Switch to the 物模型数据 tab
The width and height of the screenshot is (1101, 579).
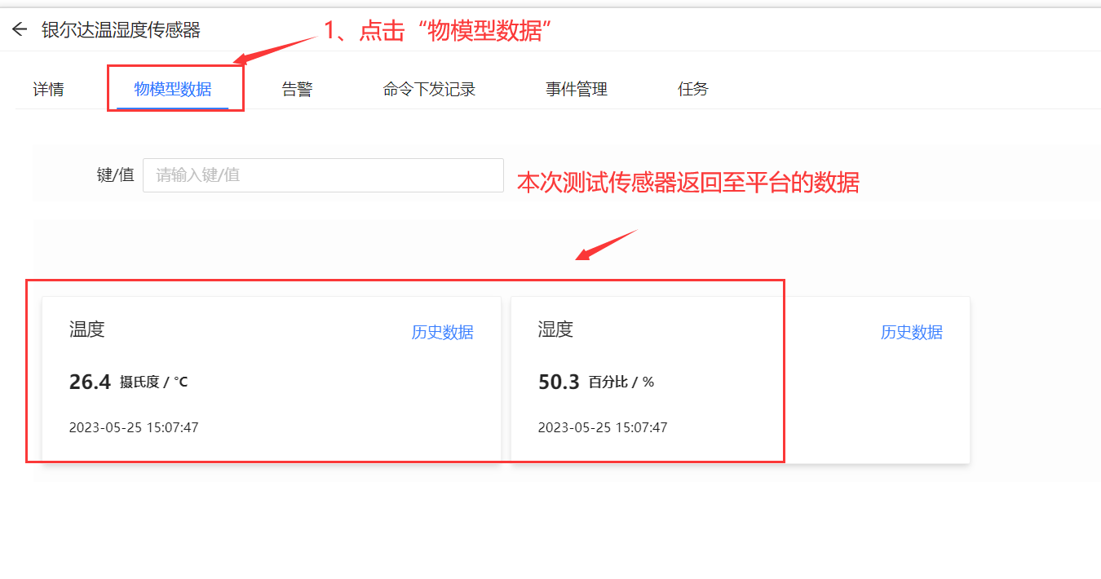tap(173, 90)
